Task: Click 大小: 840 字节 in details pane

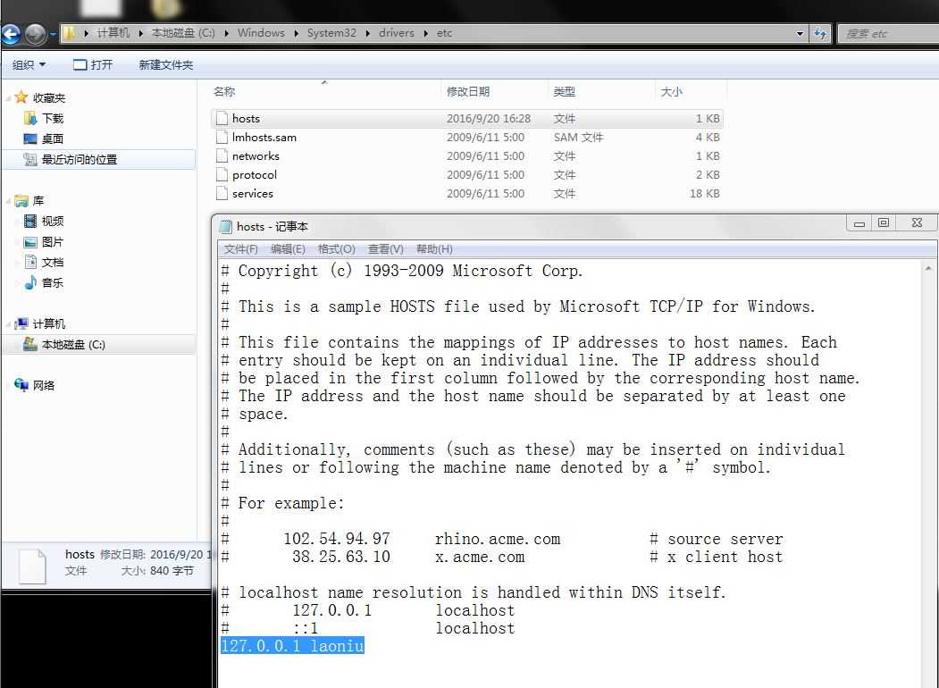Action: 157,571
